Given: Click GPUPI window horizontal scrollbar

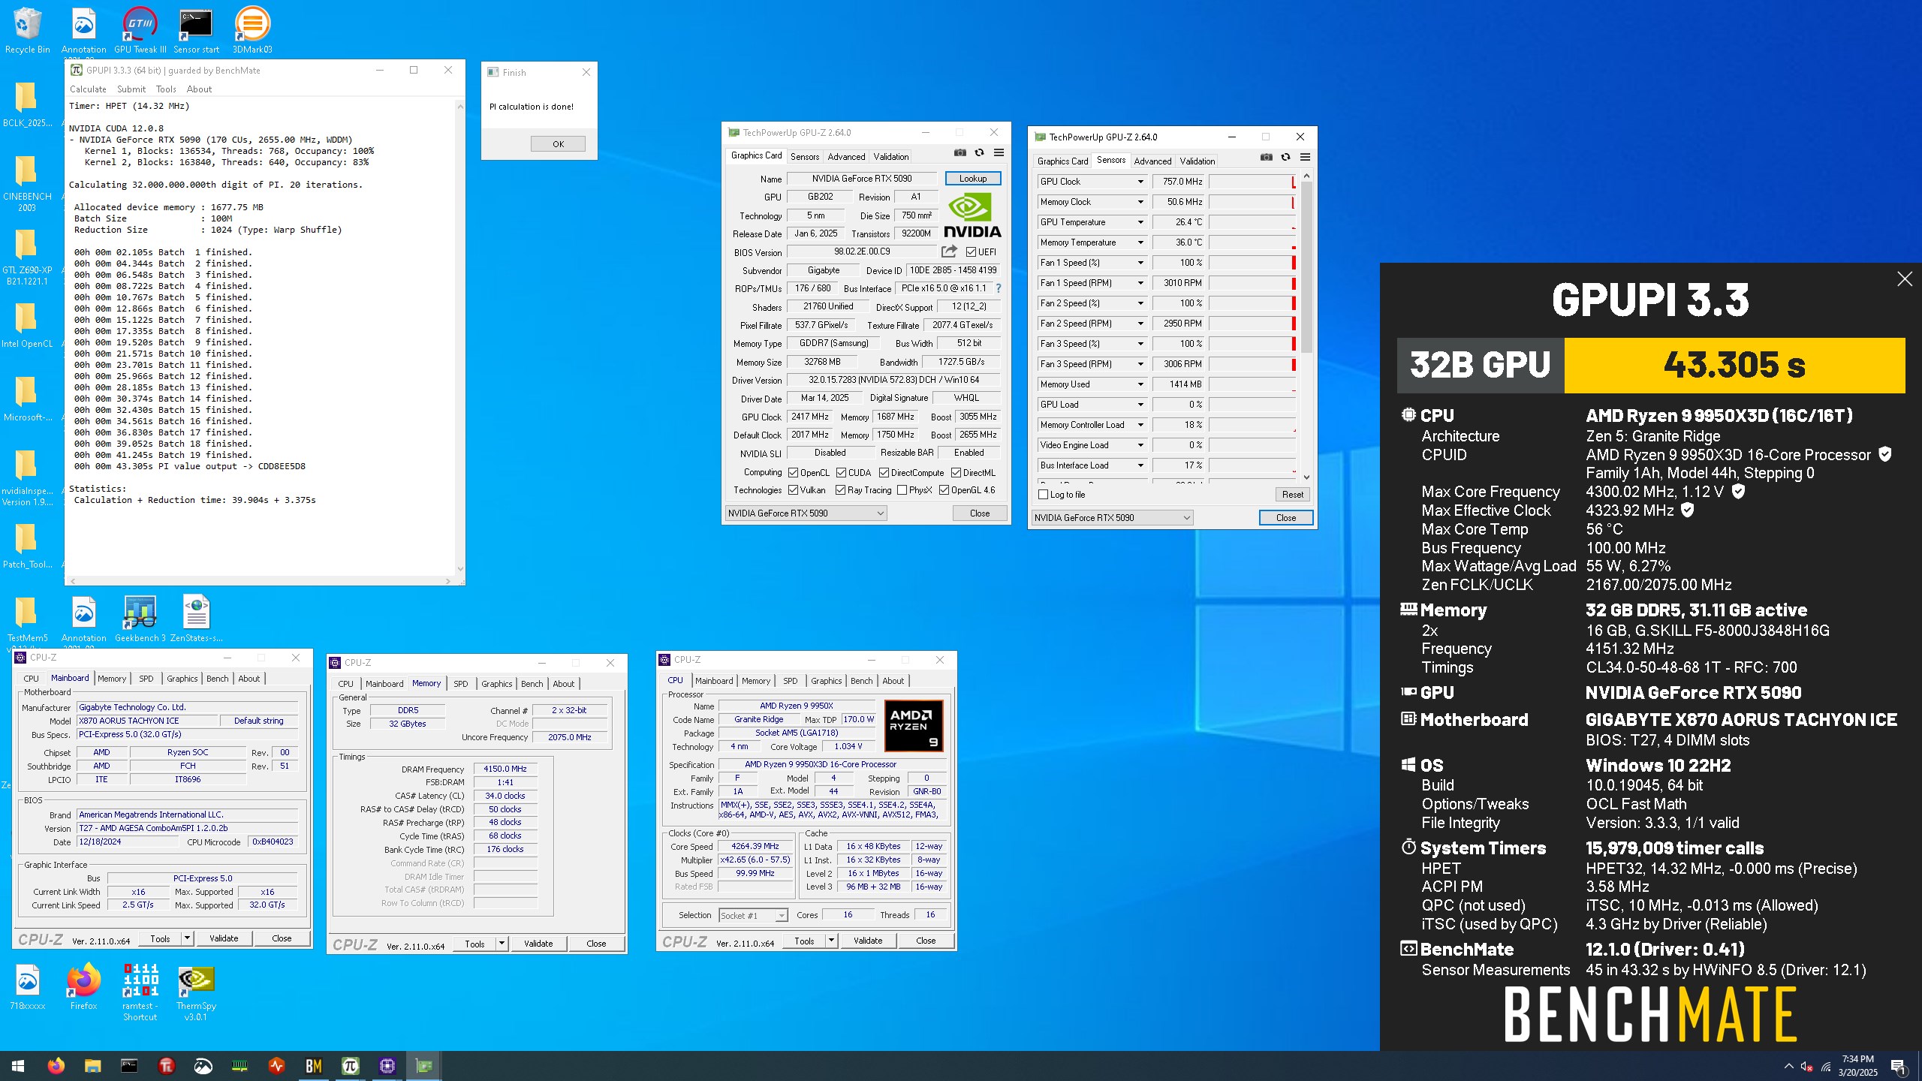Looking at the screenshot, I should (261, 581).
